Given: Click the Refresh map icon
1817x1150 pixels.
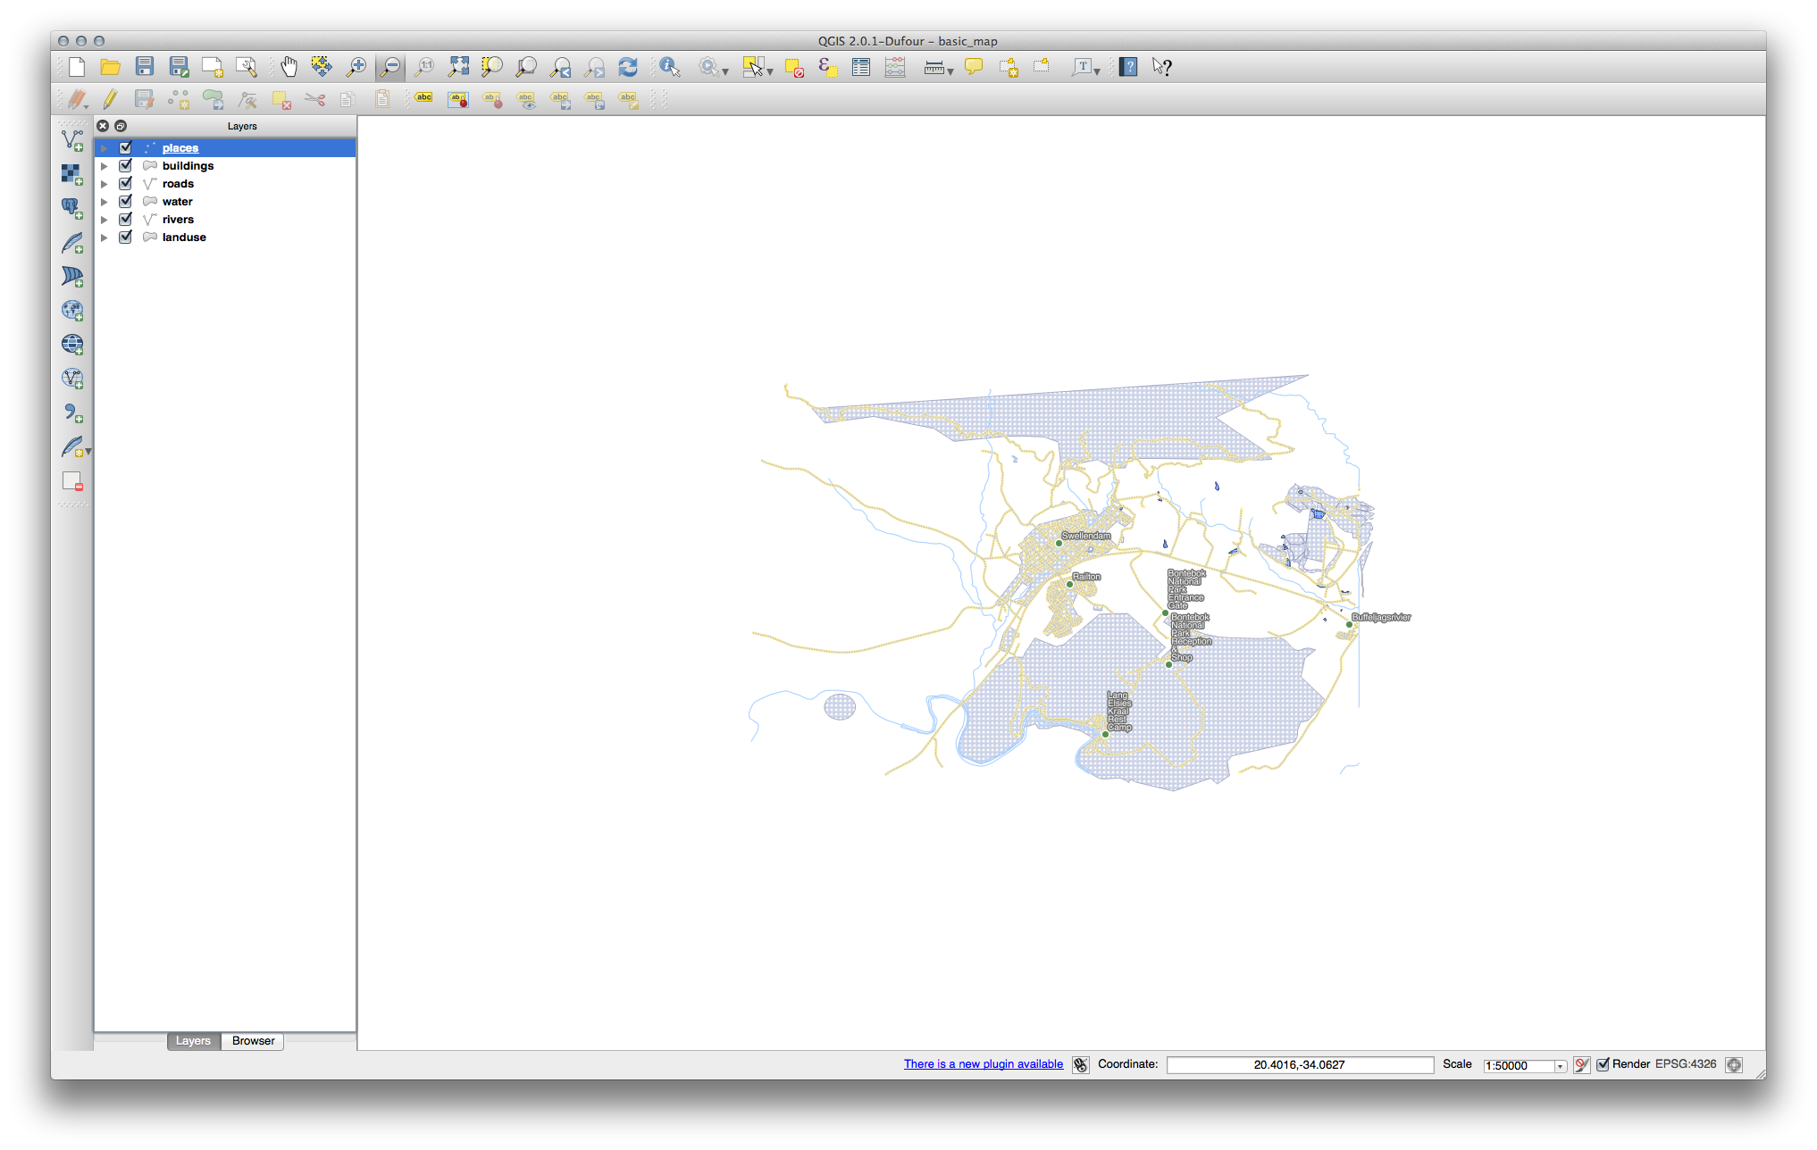Looking at the screenshot, I should (628, 67).
